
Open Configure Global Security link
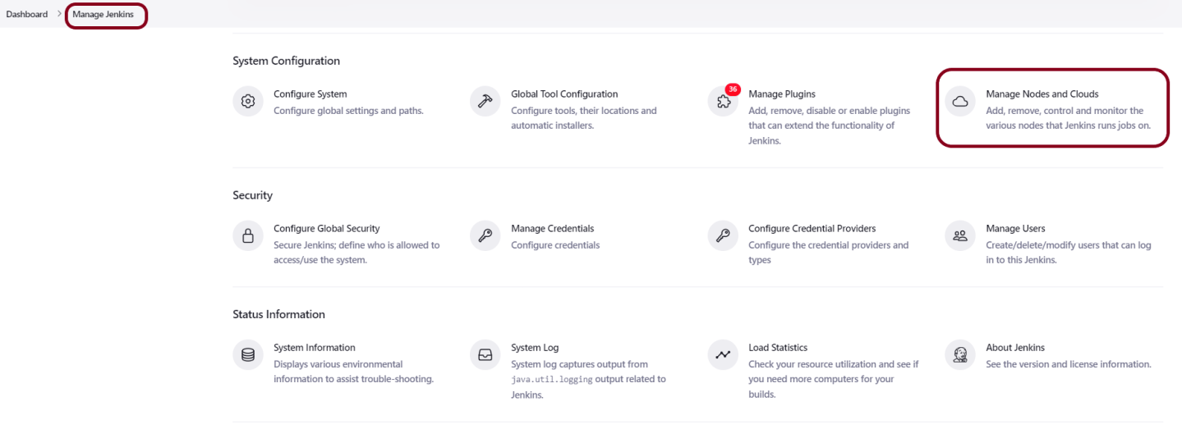pyautogui.click(x=327, y=229)
